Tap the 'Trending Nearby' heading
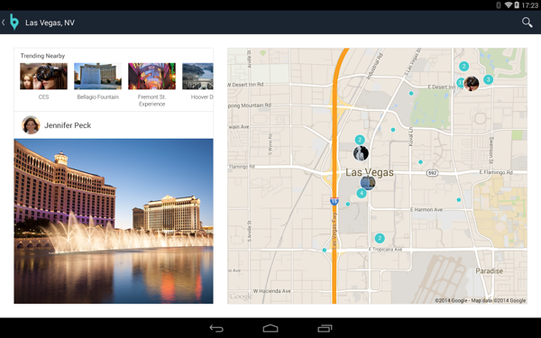 tap(42, 56)
